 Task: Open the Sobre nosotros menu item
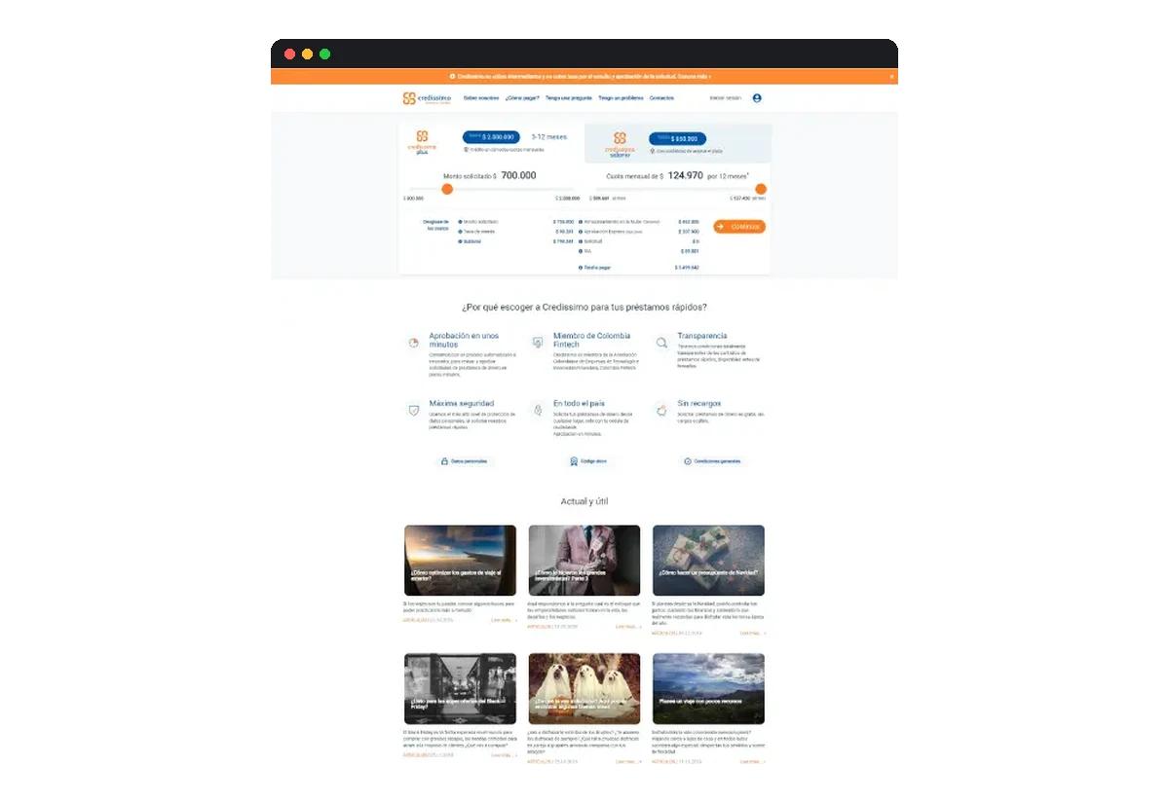(480, 98)
